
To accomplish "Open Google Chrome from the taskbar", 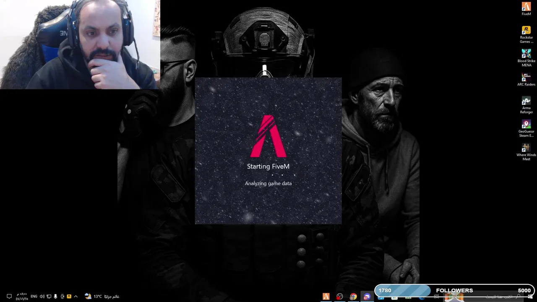I will (x=353, y=297).
